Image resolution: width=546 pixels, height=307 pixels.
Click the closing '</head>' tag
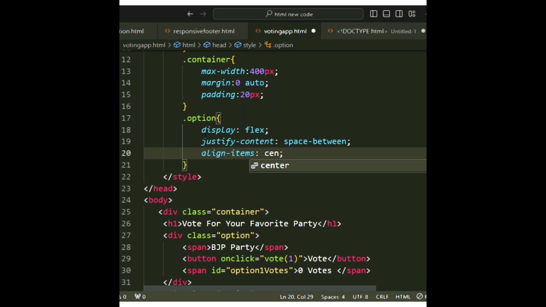(160, 188)
